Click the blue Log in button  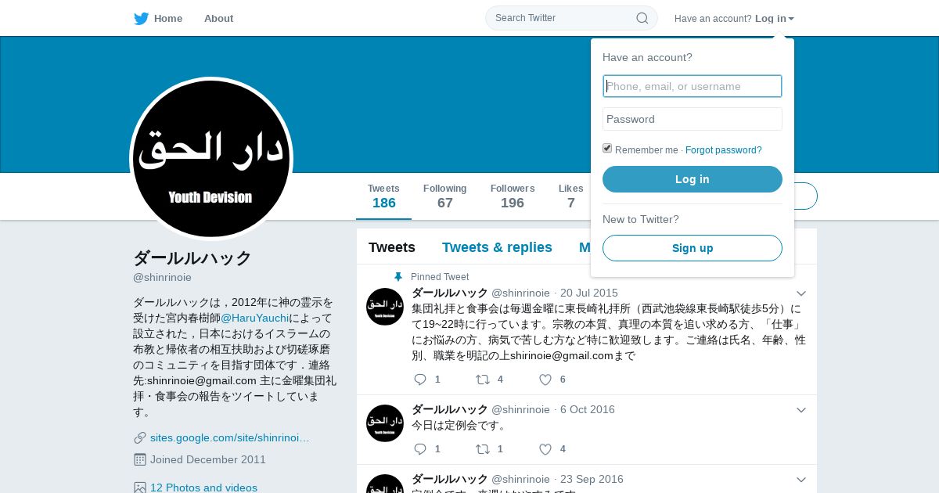[693, 179]
